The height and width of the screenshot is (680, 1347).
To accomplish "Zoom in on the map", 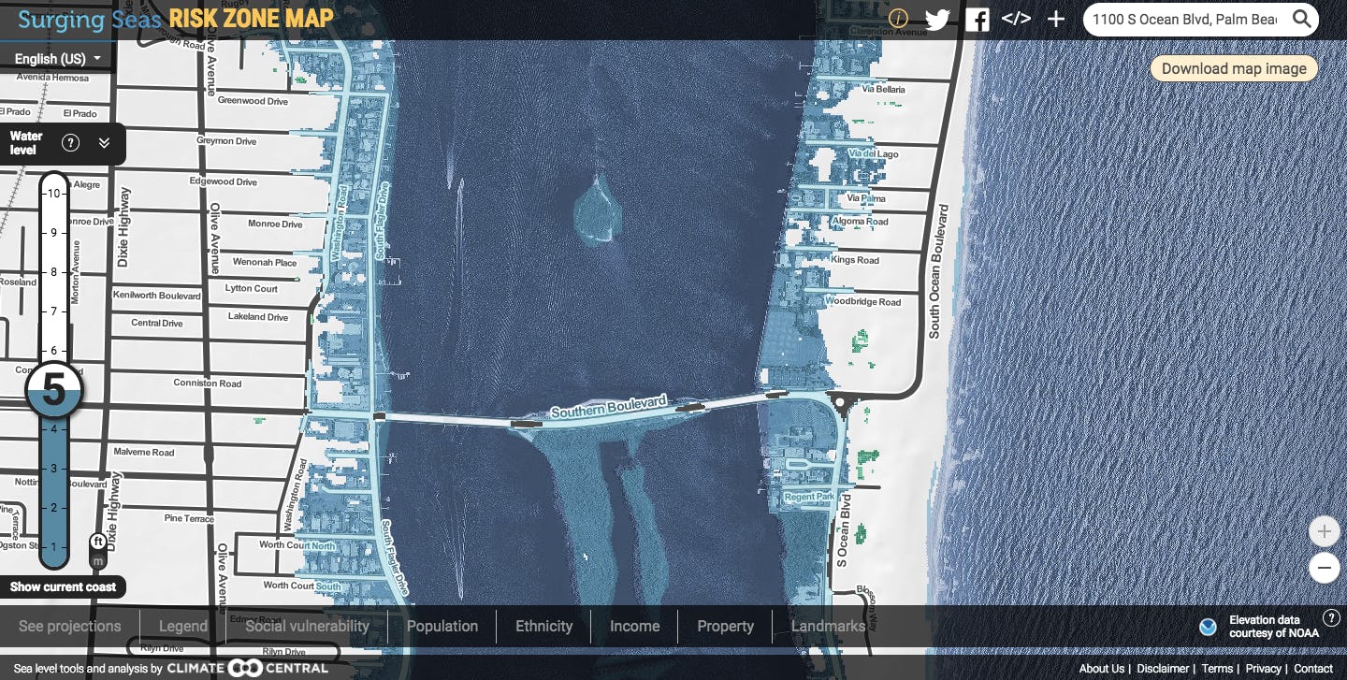I will (x=1324, y=532).
